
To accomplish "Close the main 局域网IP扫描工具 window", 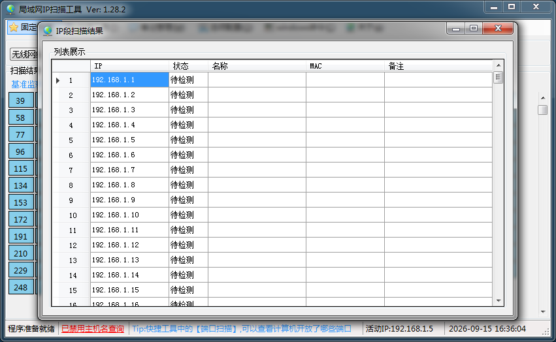I will [x=536, y=7].
